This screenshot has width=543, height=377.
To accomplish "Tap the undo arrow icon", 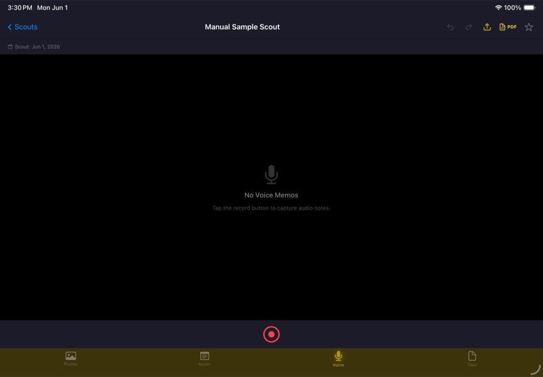I will click(x=450, y=27).
